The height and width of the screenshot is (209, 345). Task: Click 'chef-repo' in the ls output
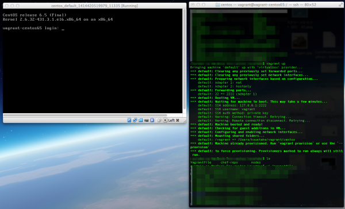[229, 162]
